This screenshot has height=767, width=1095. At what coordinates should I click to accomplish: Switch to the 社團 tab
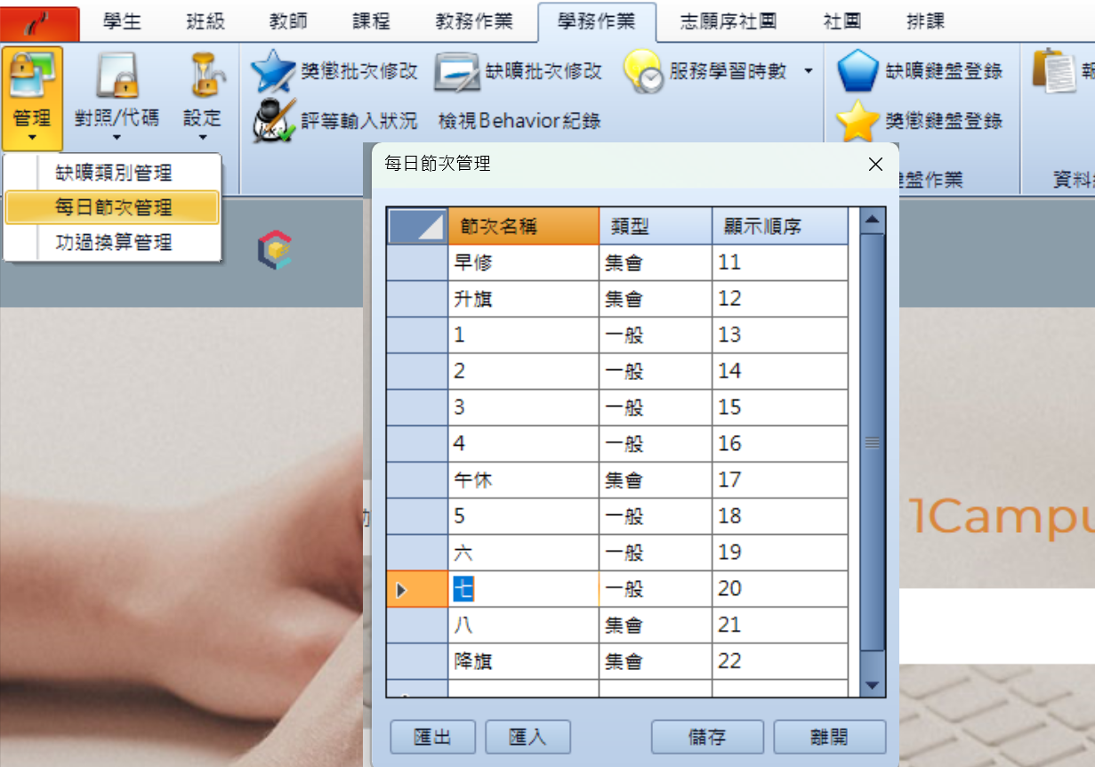tap(841, 22)
